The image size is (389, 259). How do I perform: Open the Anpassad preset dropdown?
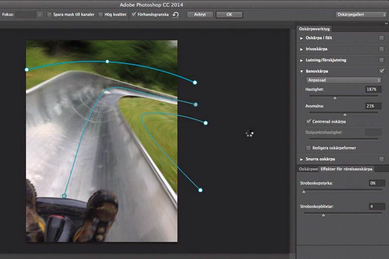click(x=343, y=80)
